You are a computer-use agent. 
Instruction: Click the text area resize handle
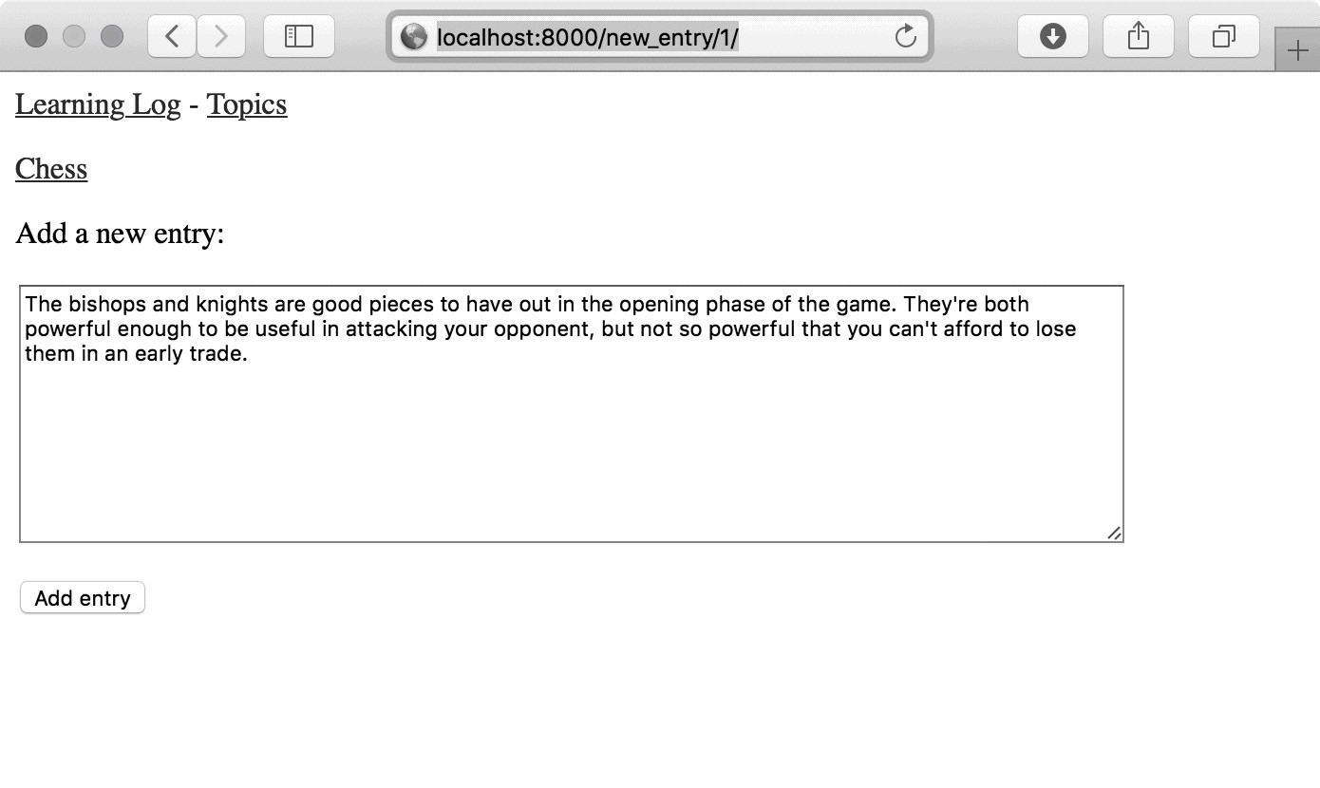tap(1114, 534)
